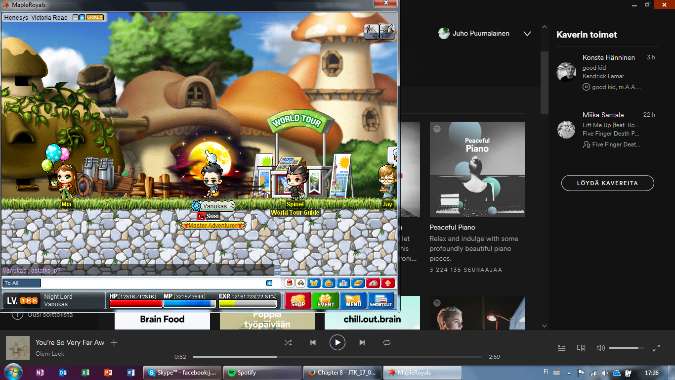
Task: Toggle repeat in Spotify
Action: point(387,342)
